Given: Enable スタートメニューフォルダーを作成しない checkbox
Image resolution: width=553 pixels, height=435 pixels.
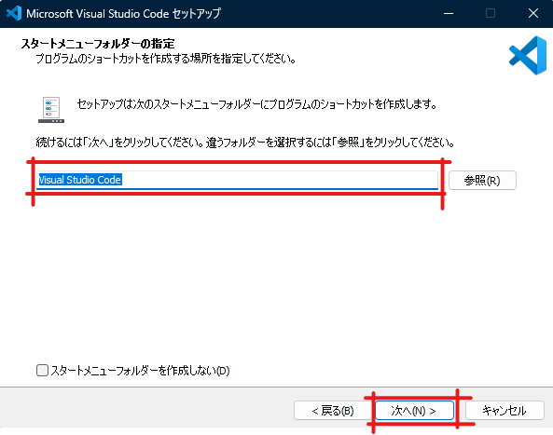Looking at the screenshot, I should tap(42, 370).
